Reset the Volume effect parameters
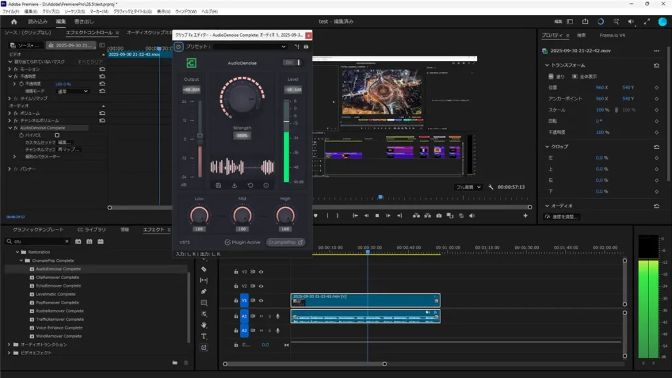 coord(102,113)
